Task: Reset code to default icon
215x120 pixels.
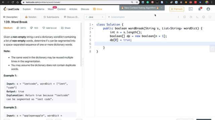Action: [x=191, y=17]
